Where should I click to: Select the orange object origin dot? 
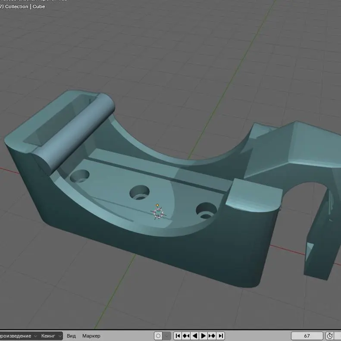pos(157,205)
